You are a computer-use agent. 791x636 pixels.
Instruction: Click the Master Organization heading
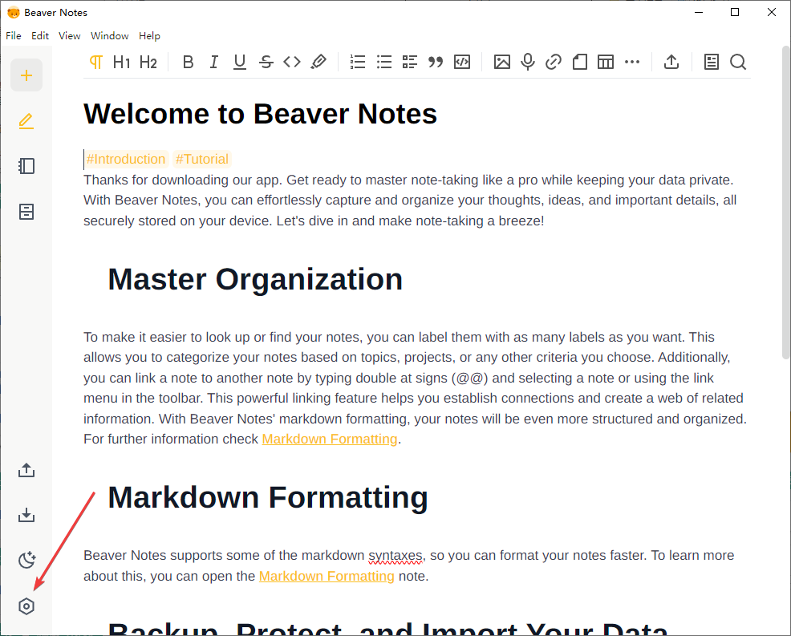click(x=255, y=279)
